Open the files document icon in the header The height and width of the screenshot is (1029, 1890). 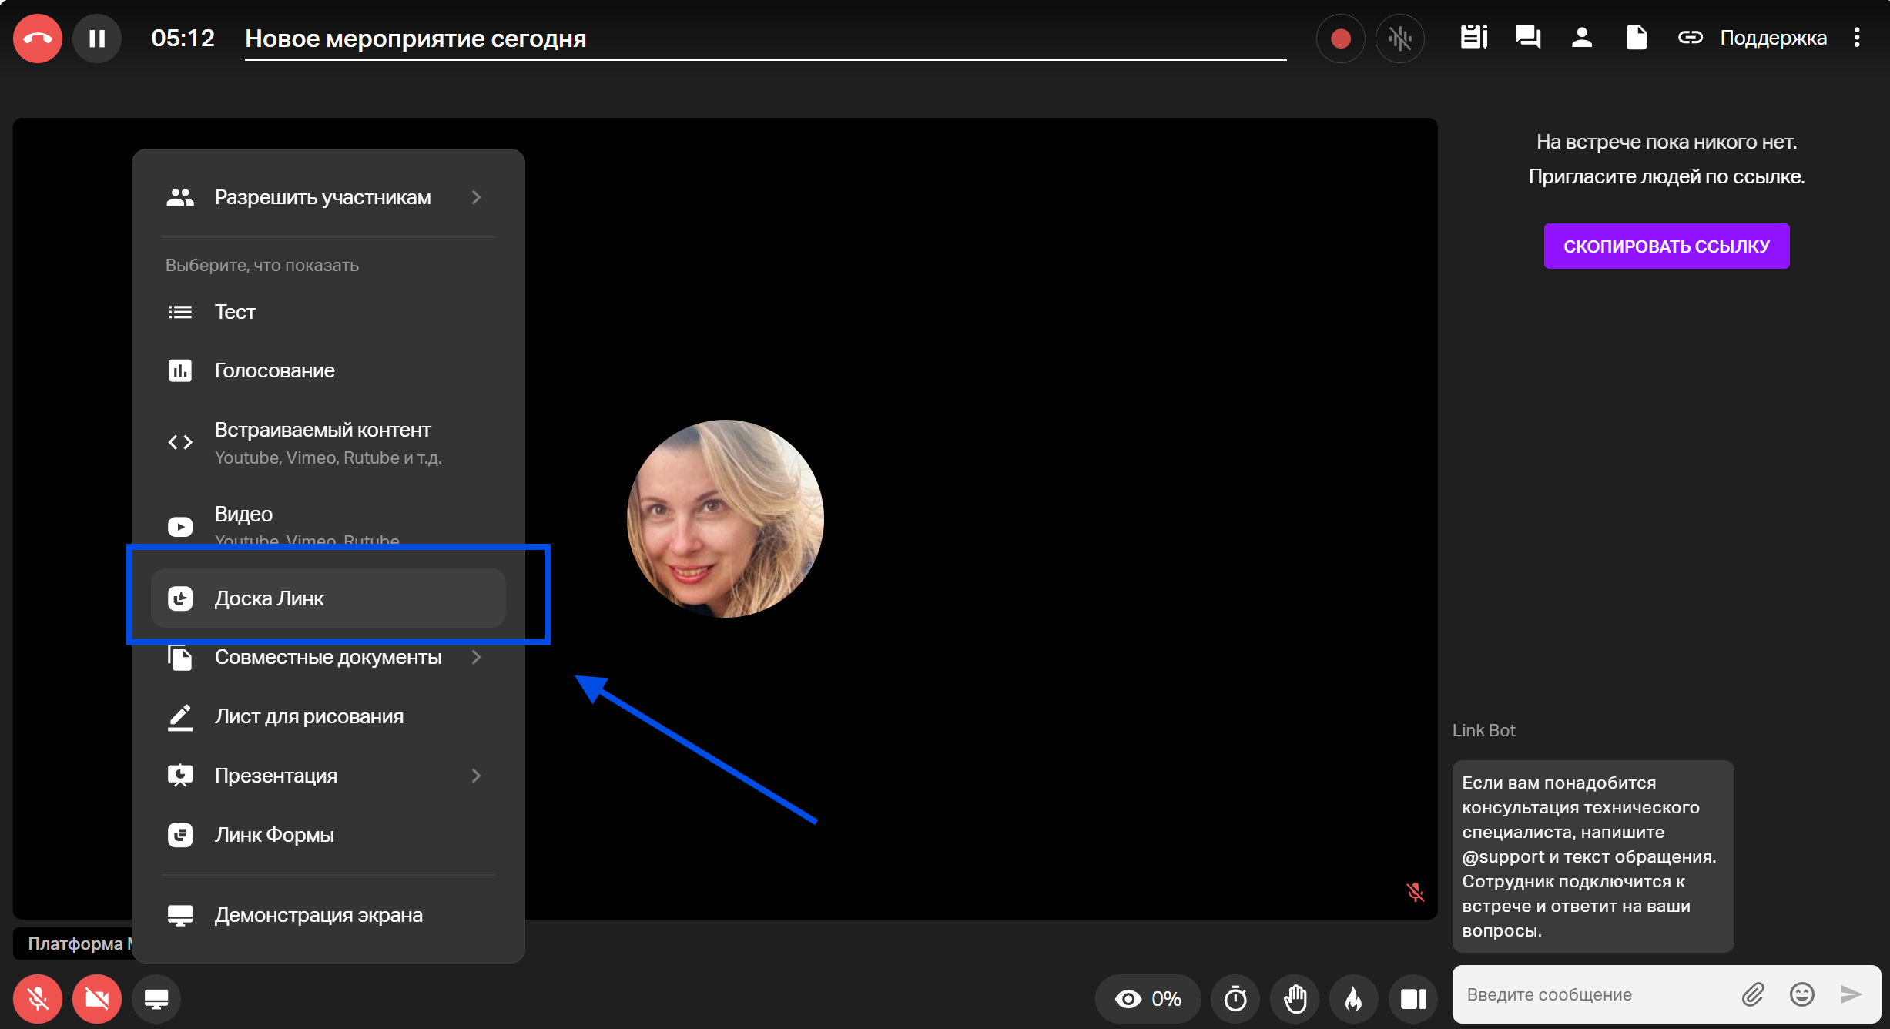pyautogui.click(x=1636, y=37)
